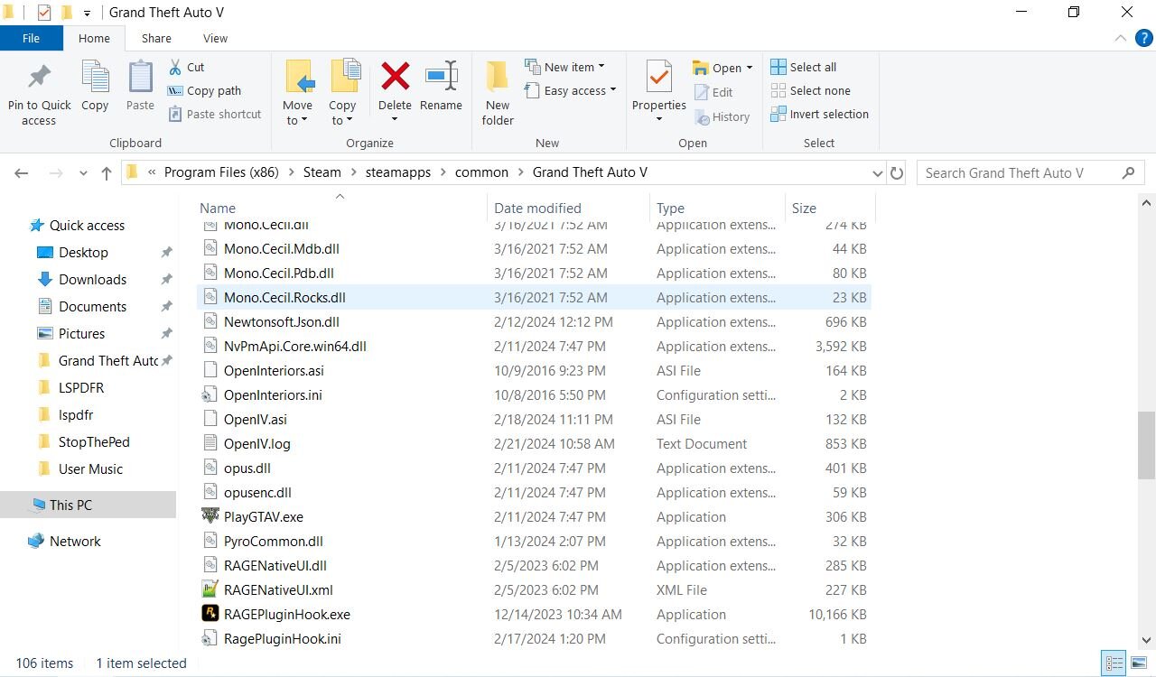Image resolution: width=1156 pixels, height=677 pixels.
Task: Select the PlayGTAV.exe application icon
Action: pyautogui.click(x=210, y=516)
